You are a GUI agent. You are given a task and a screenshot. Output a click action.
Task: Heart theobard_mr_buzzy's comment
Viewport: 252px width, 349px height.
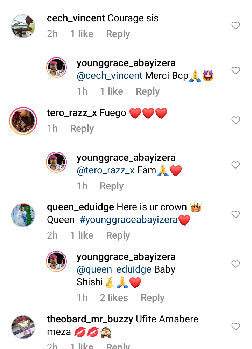point(236,327)
